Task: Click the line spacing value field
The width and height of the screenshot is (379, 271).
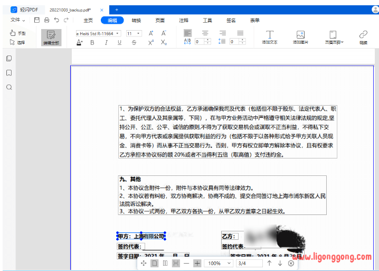Action: tap(234, 42)
